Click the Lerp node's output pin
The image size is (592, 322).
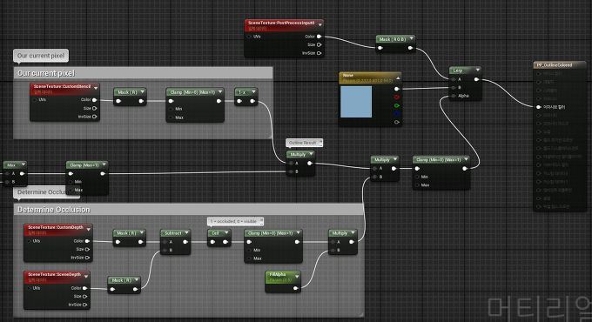pyautogui.click(x=476, y=79)
